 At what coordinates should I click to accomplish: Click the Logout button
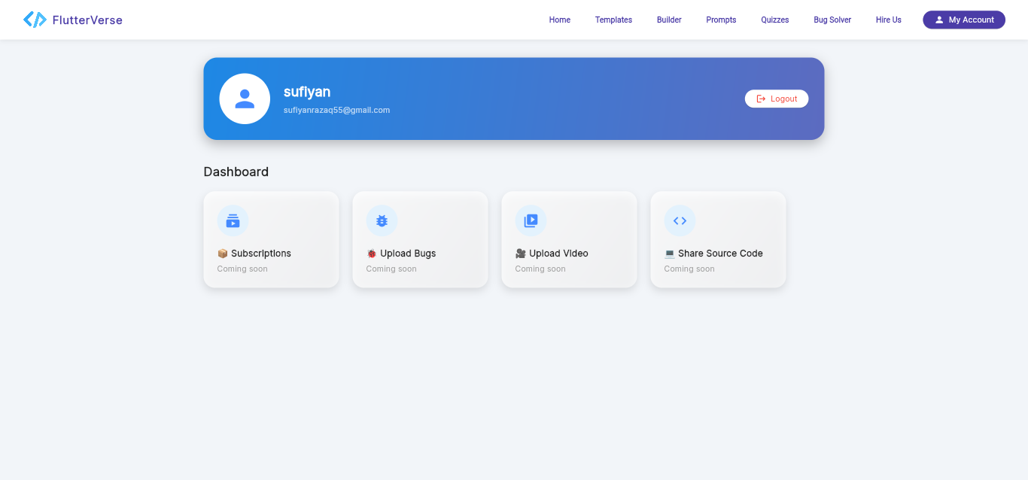coord(777,99)
